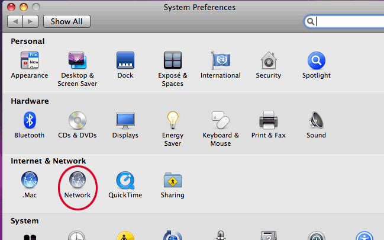
Task: Open CDs & DVDs settings
Action: pos(78,121)
